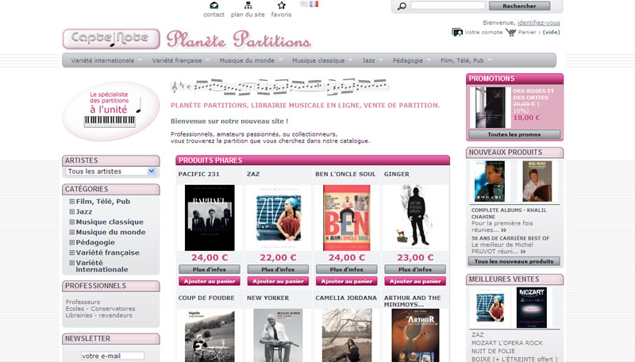The width and height of the screenshot is (635, 362).
Task: Click Toutes les promos button
Action: (514, 134)
